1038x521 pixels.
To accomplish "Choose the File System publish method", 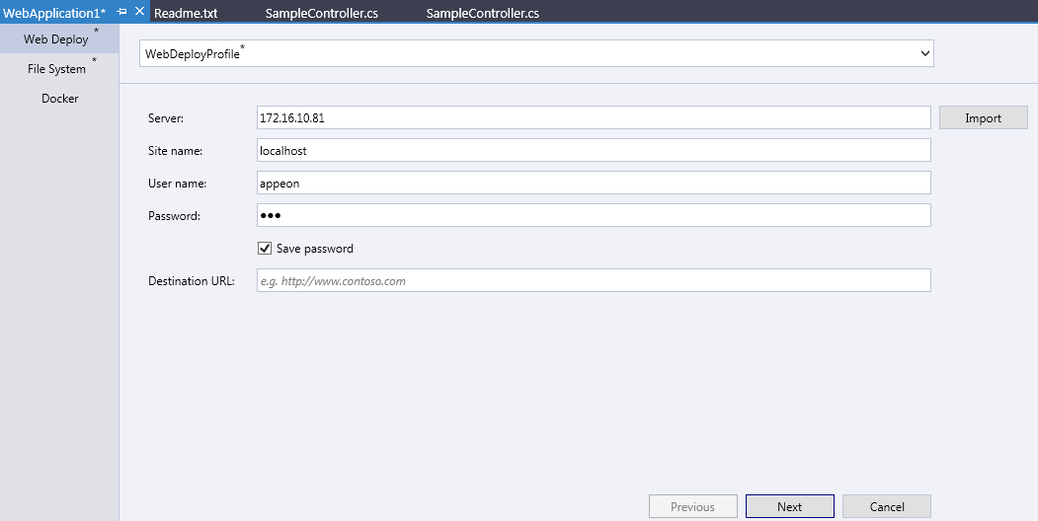I will click(x=56, y=69).
